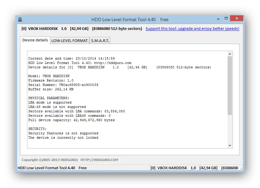
Task: Click the Copyright HDDGURU footer text
Action: (70, 160)
